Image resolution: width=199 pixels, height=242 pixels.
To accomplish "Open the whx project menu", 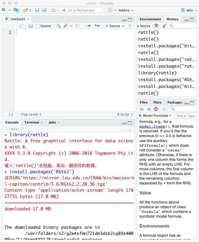I will [189, 10].
